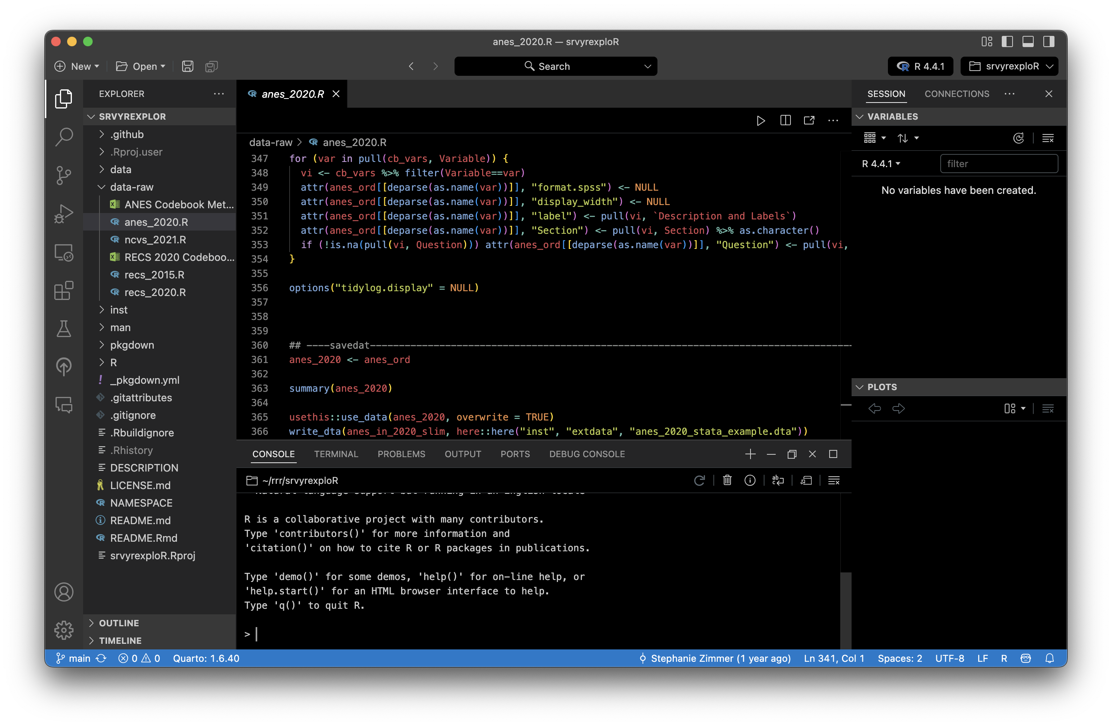Split the editor to the right
The width and height of the screenshot is (1112, 726).
pyautogui.click(x=785, y=121)
